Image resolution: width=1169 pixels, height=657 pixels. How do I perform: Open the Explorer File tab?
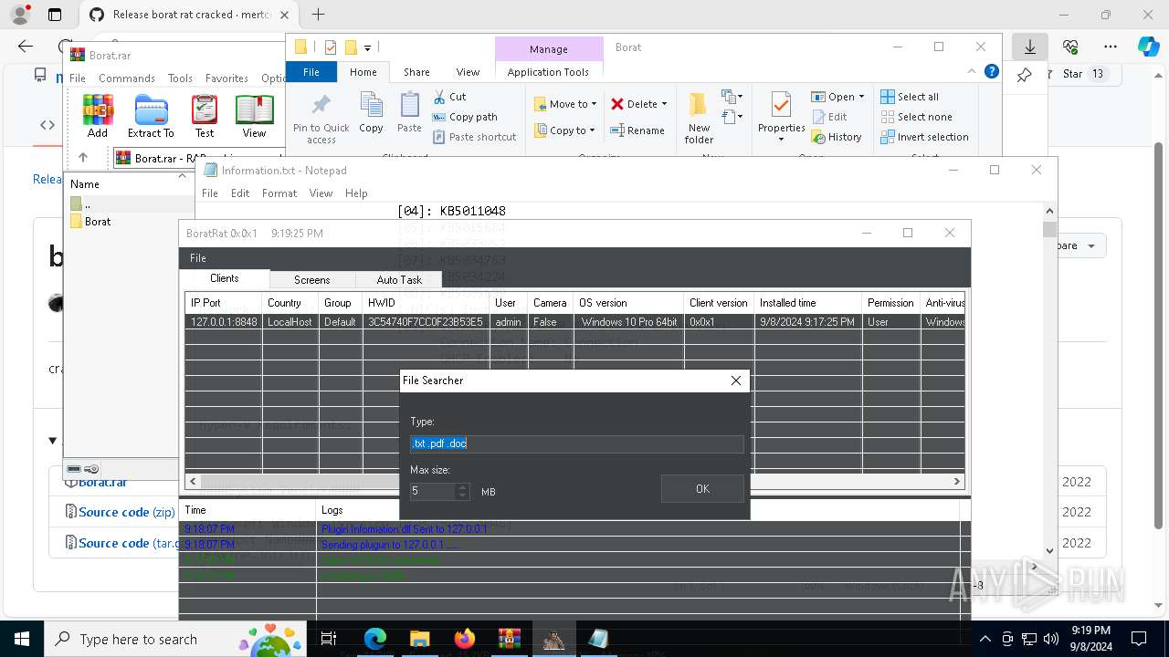coord(311,72)
